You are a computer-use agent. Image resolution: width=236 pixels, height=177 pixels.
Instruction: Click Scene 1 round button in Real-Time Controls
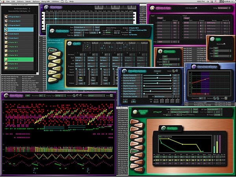click(173, 71)
